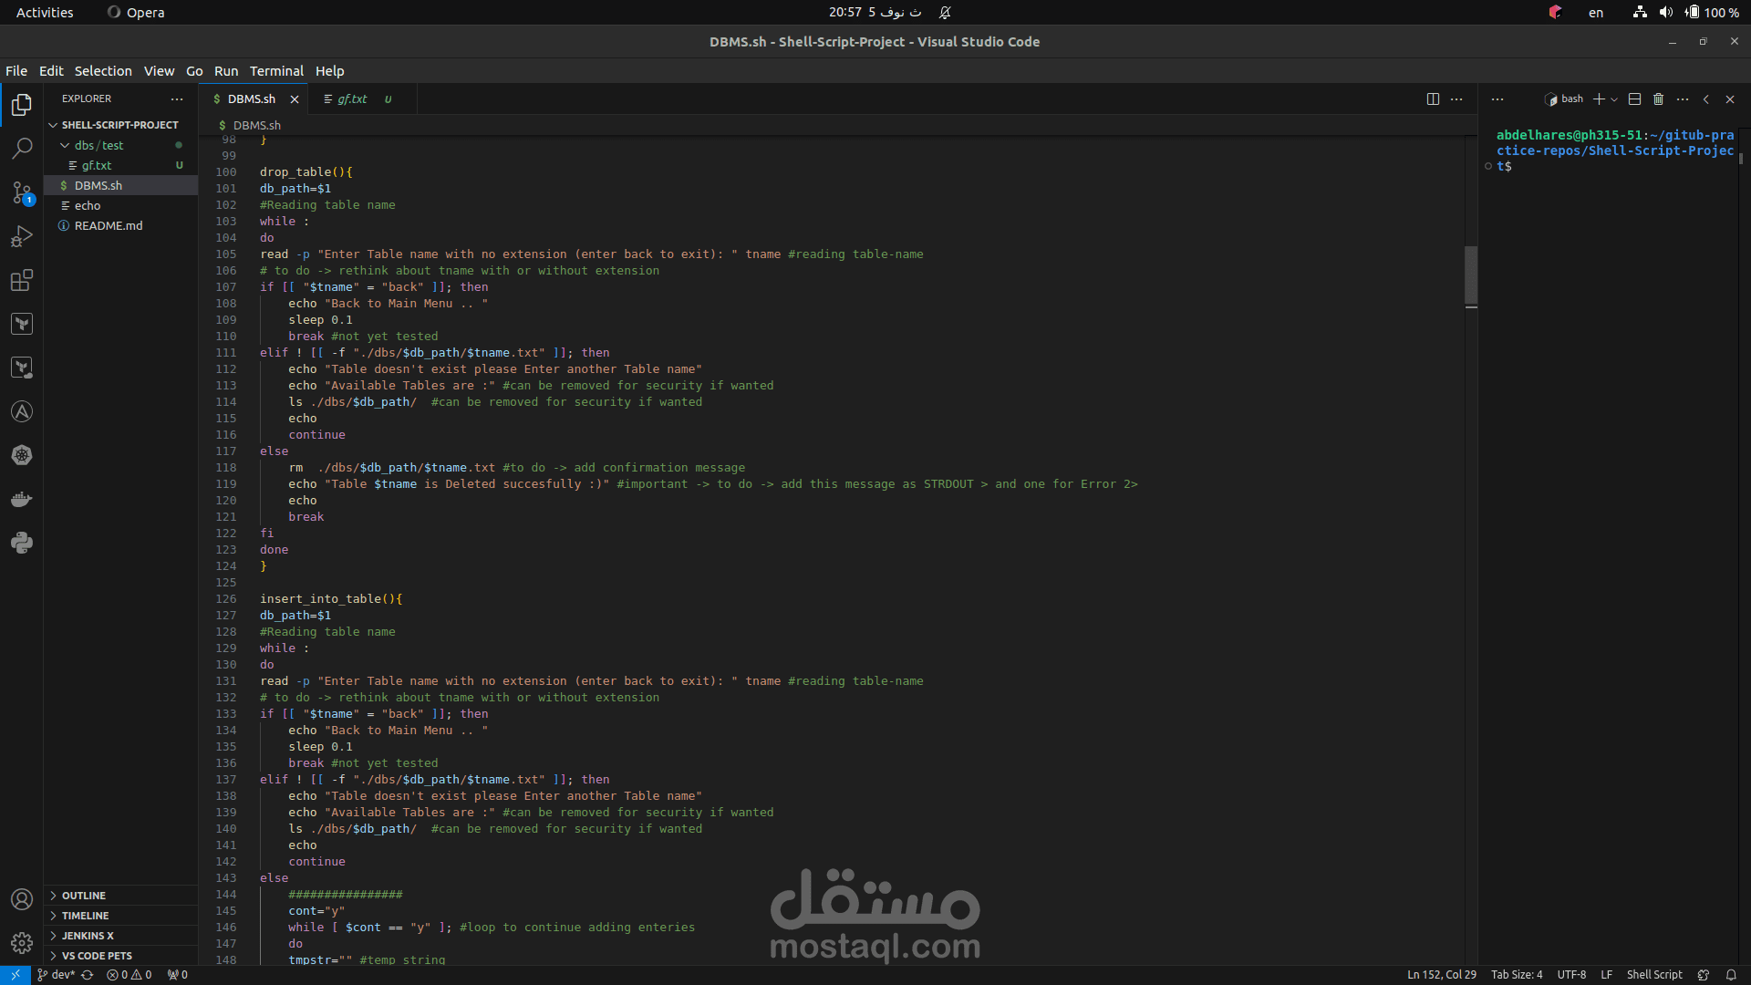The width and height of the screenshot is (1751, 985).
Task: Kill terminal with the trash icon
Action: (1658, 99)
